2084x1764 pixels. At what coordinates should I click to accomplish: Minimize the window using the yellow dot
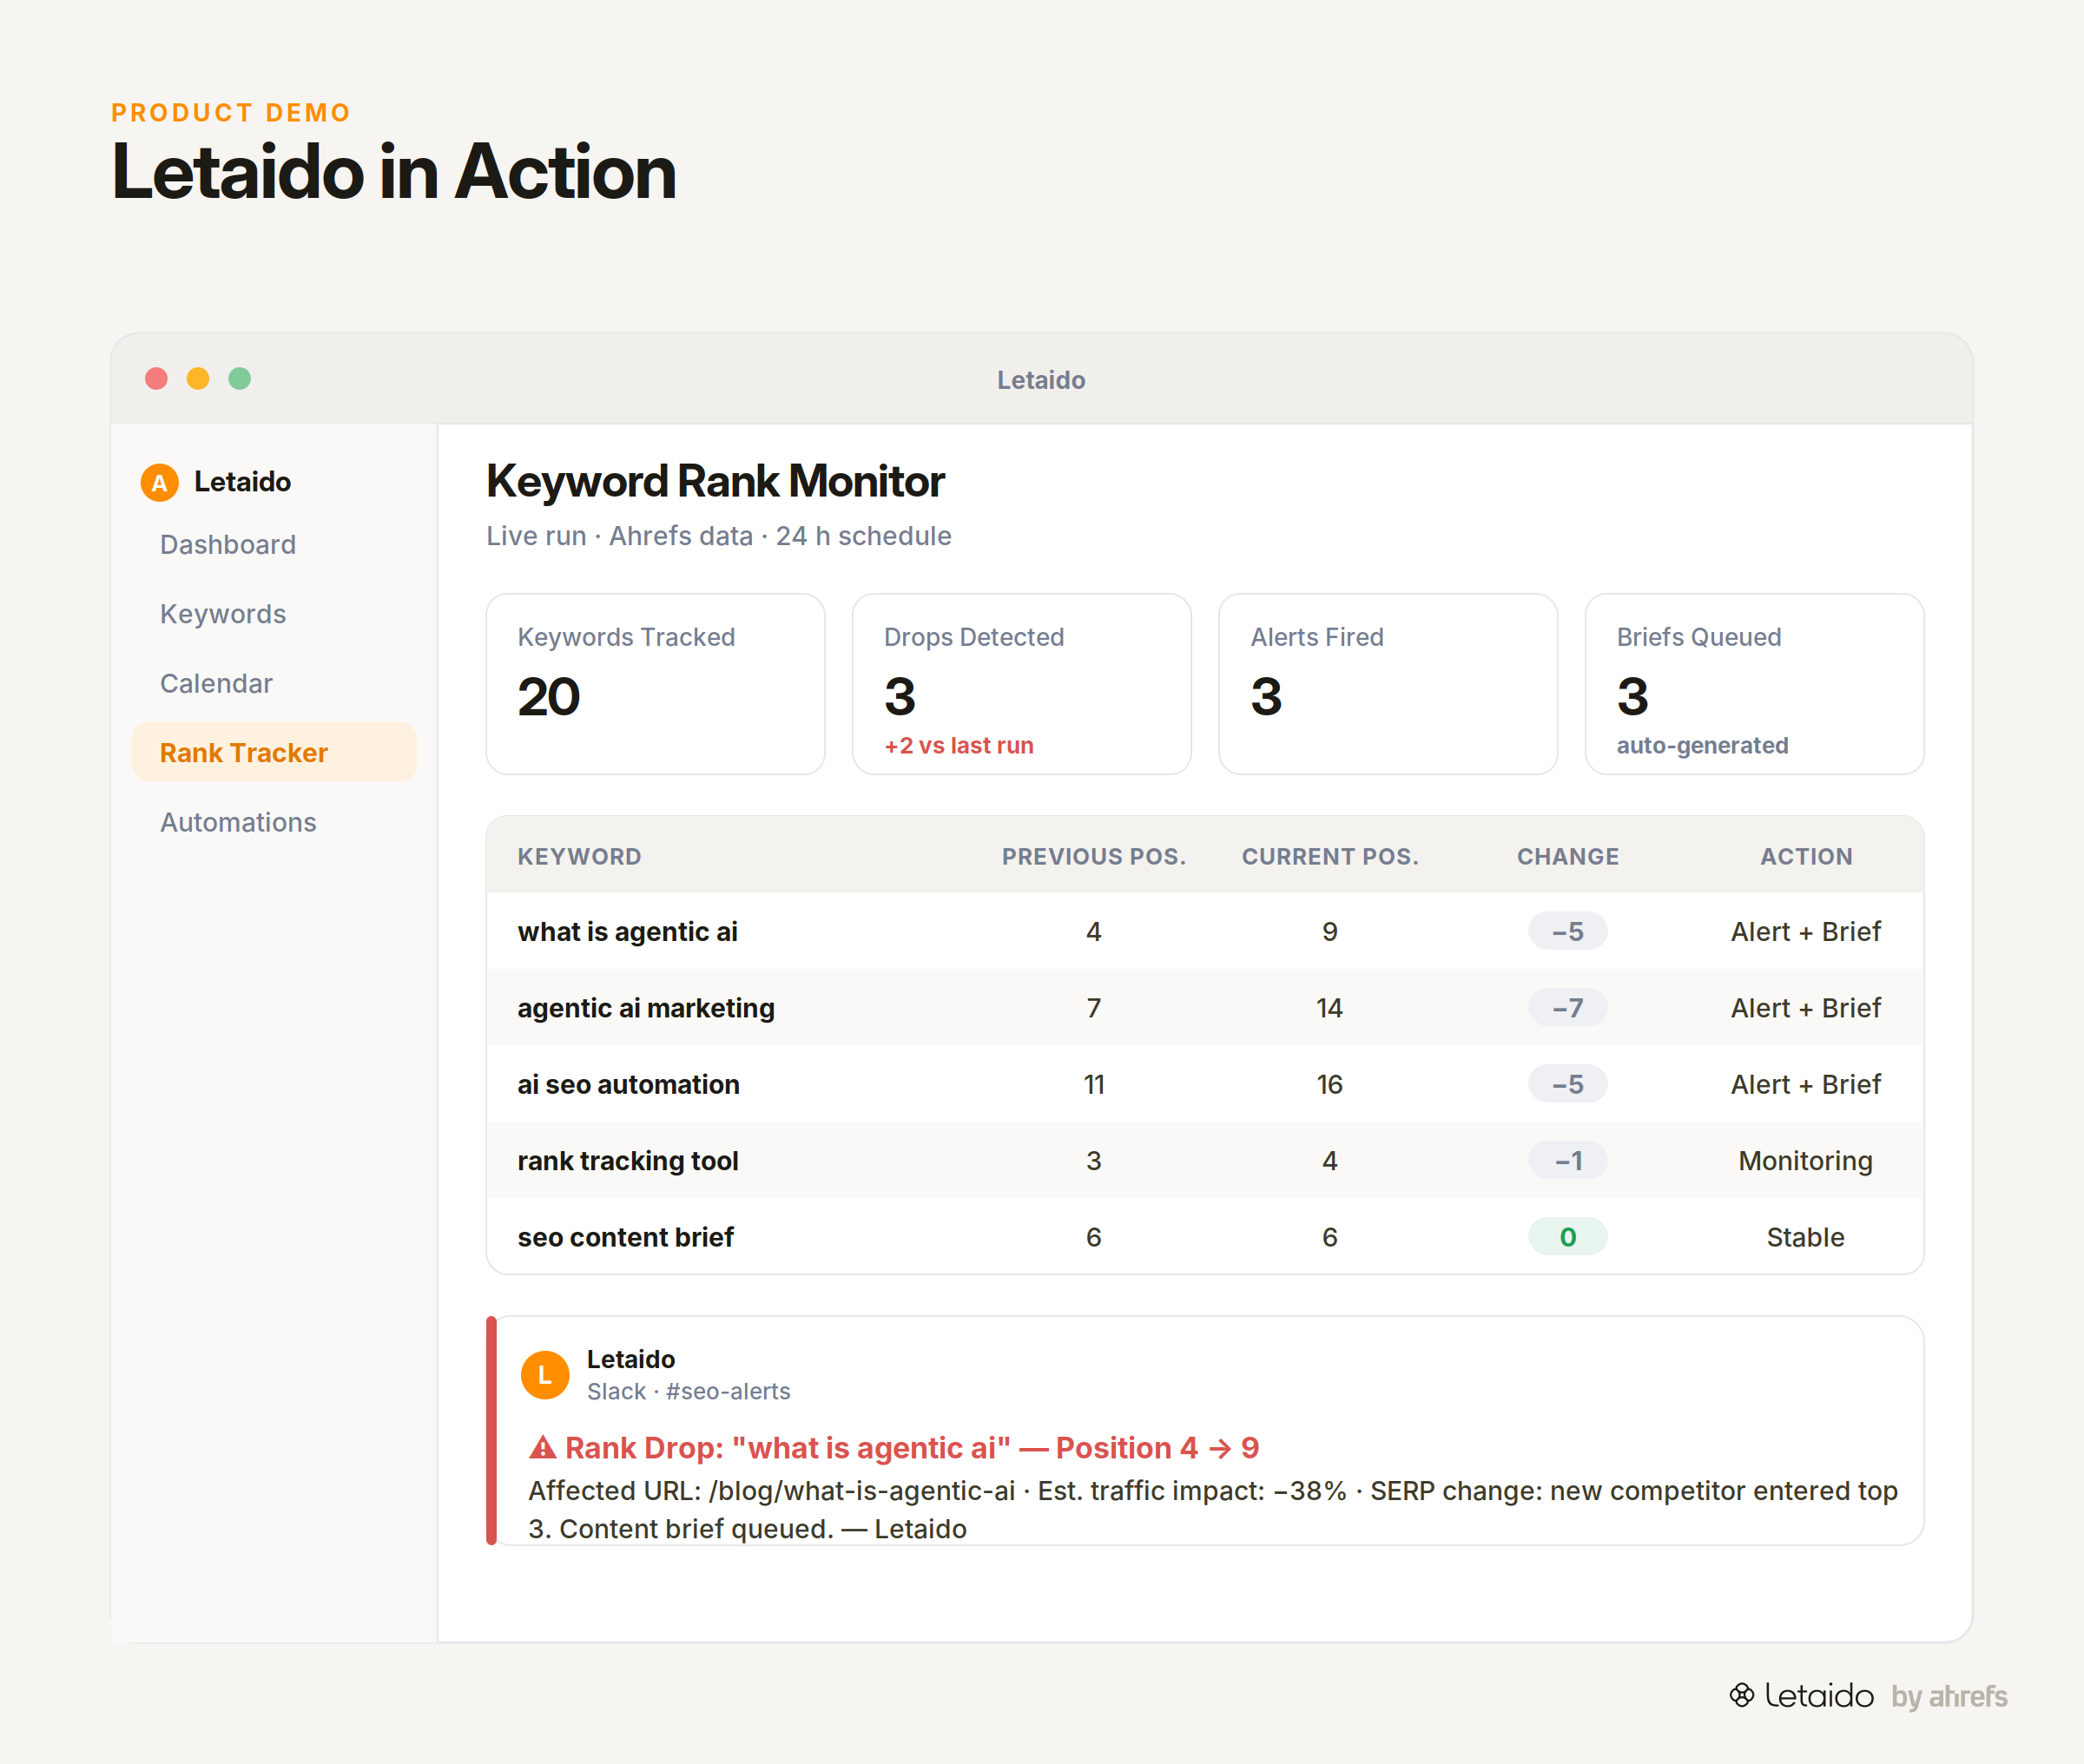click(198, 379)
